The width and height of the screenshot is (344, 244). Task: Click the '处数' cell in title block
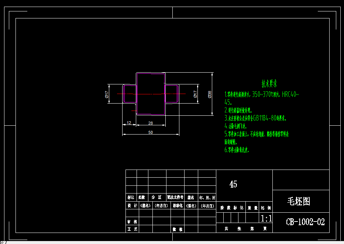coord(142,197)
